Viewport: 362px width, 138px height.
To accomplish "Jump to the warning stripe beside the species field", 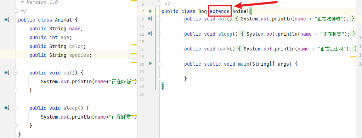I will [x=134, y=54].
